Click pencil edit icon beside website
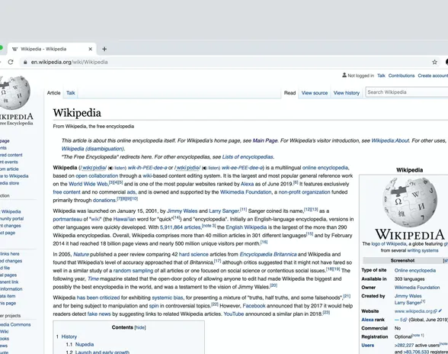 [440, 311]
